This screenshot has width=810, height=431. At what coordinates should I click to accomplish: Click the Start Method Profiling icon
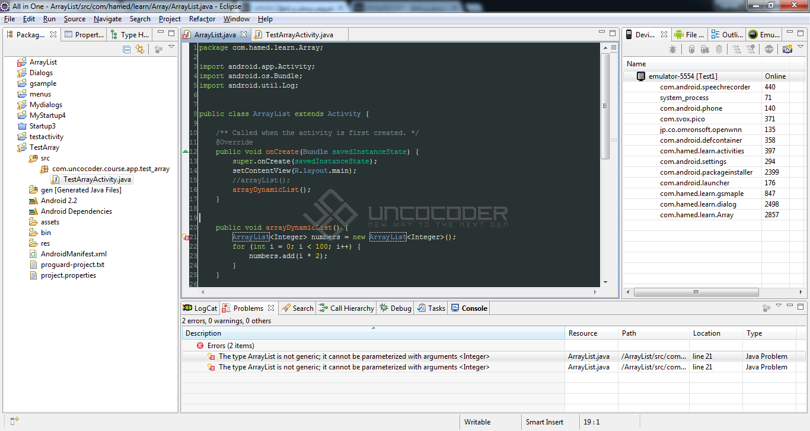coord(752,50)
